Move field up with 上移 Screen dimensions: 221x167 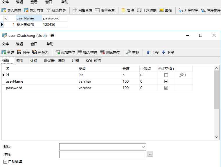(x=152, y=52)
